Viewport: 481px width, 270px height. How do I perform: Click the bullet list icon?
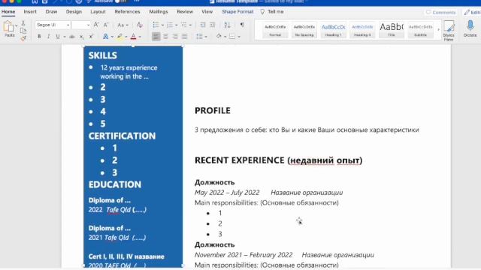point(156,25)
